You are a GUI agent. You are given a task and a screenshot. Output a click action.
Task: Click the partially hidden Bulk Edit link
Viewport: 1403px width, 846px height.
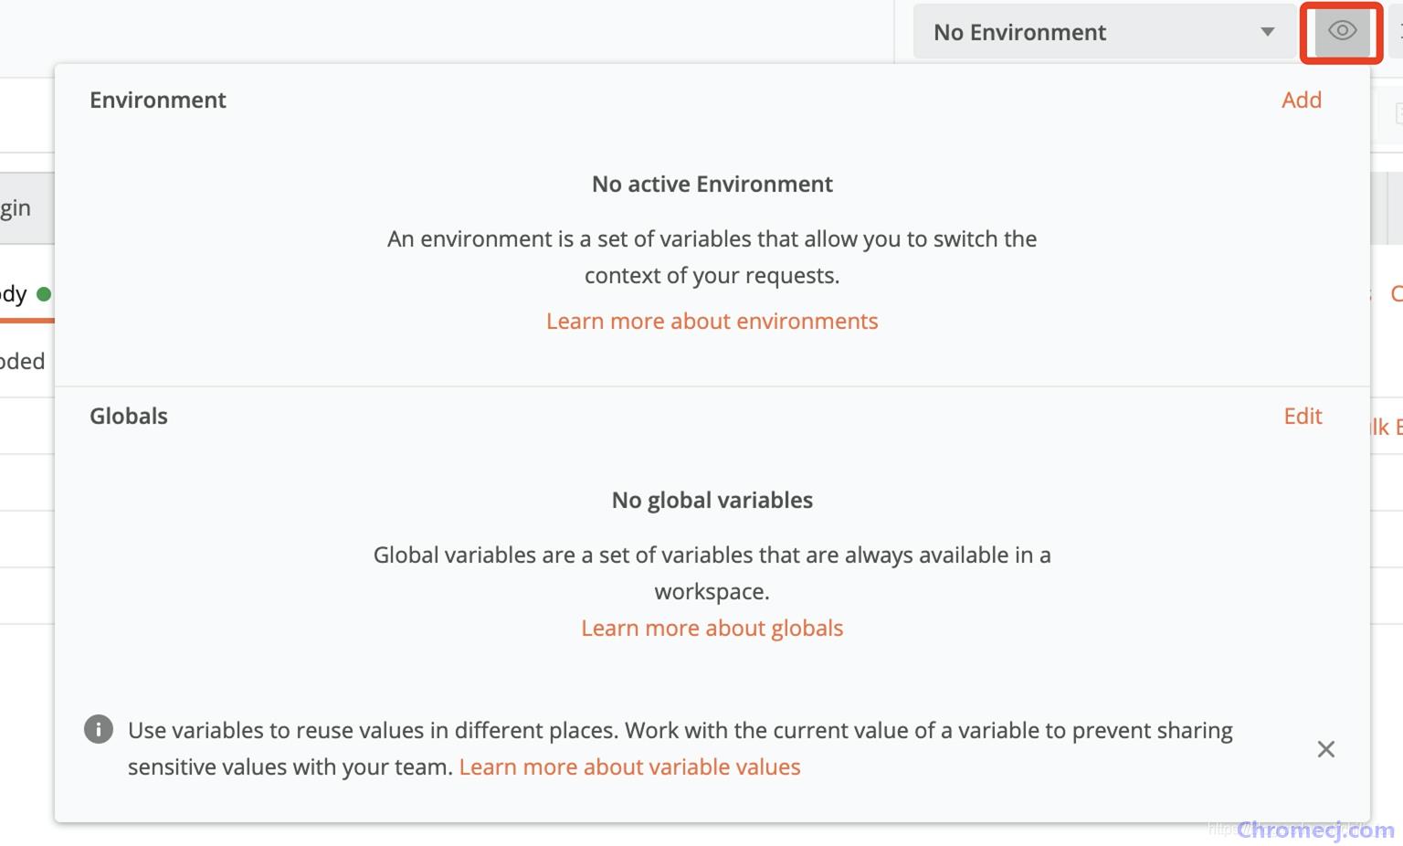(x=1386, y=427)
